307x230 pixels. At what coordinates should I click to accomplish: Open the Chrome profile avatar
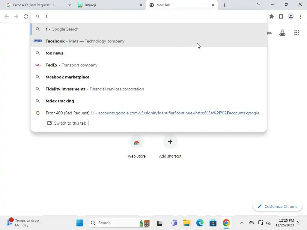(291, 16)
